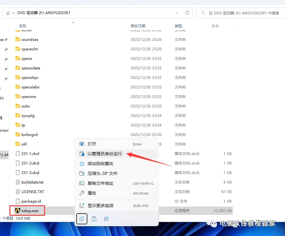Image resolution: width=285 pixels, height=236 pixels.
Task: Select the util folder icon
Action: (18, 144)
